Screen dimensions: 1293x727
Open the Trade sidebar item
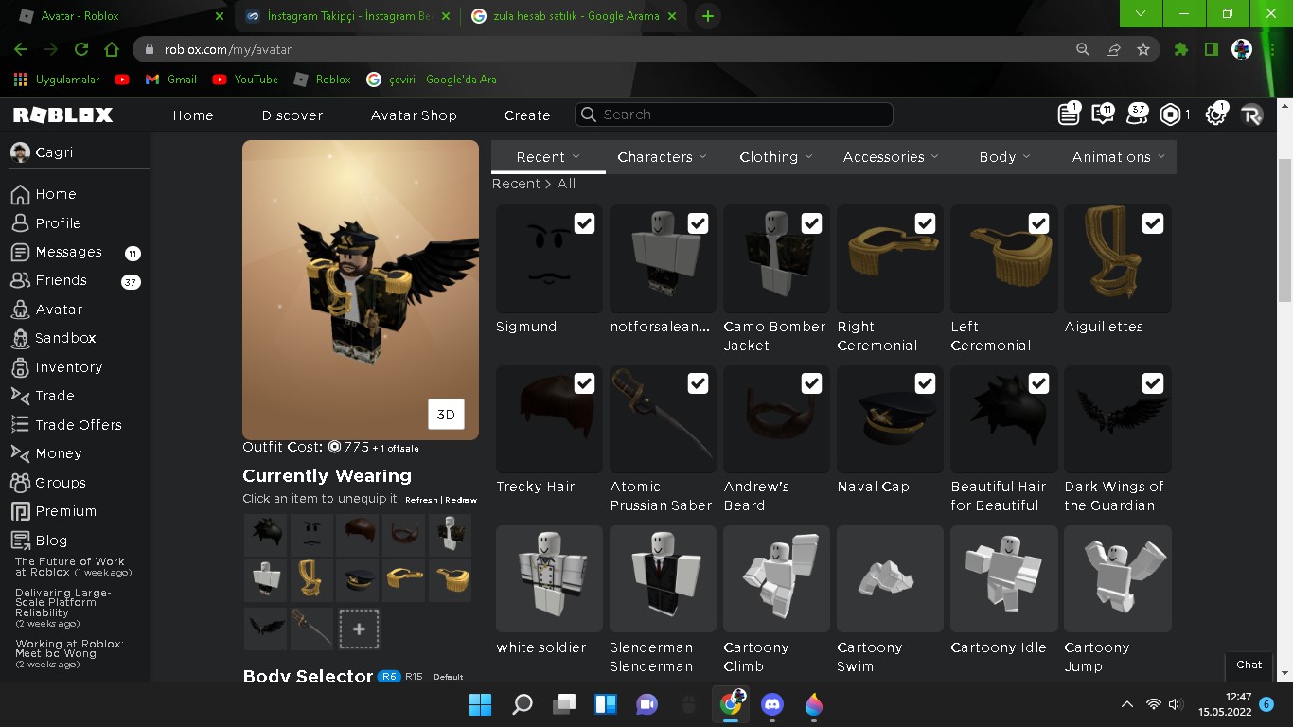pos(43,396)
